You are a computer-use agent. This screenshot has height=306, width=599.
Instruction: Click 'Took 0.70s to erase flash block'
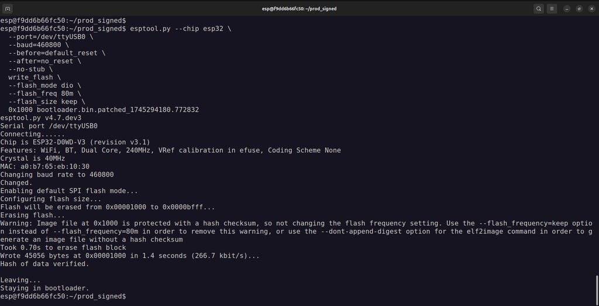63,247
